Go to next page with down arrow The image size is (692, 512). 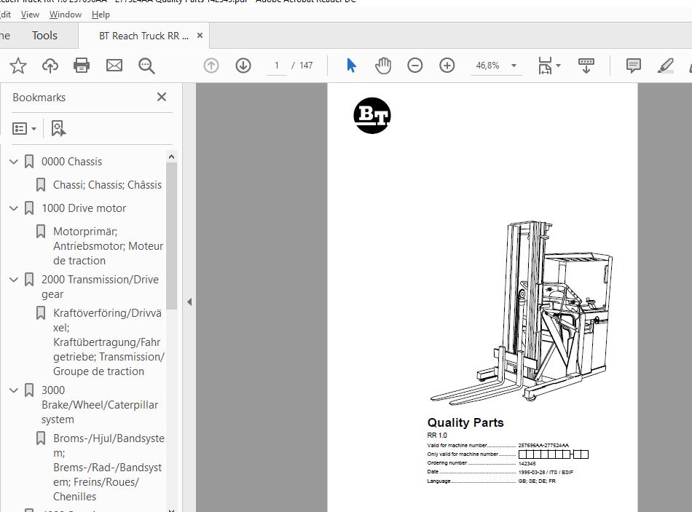pyautogui.click(x=243, y=66)
